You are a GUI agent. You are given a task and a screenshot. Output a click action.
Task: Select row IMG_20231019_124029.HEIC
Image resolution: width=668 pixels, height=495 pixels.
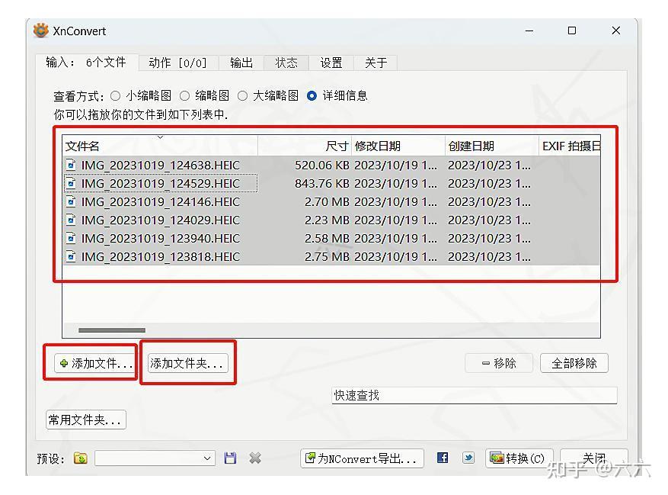331,220
